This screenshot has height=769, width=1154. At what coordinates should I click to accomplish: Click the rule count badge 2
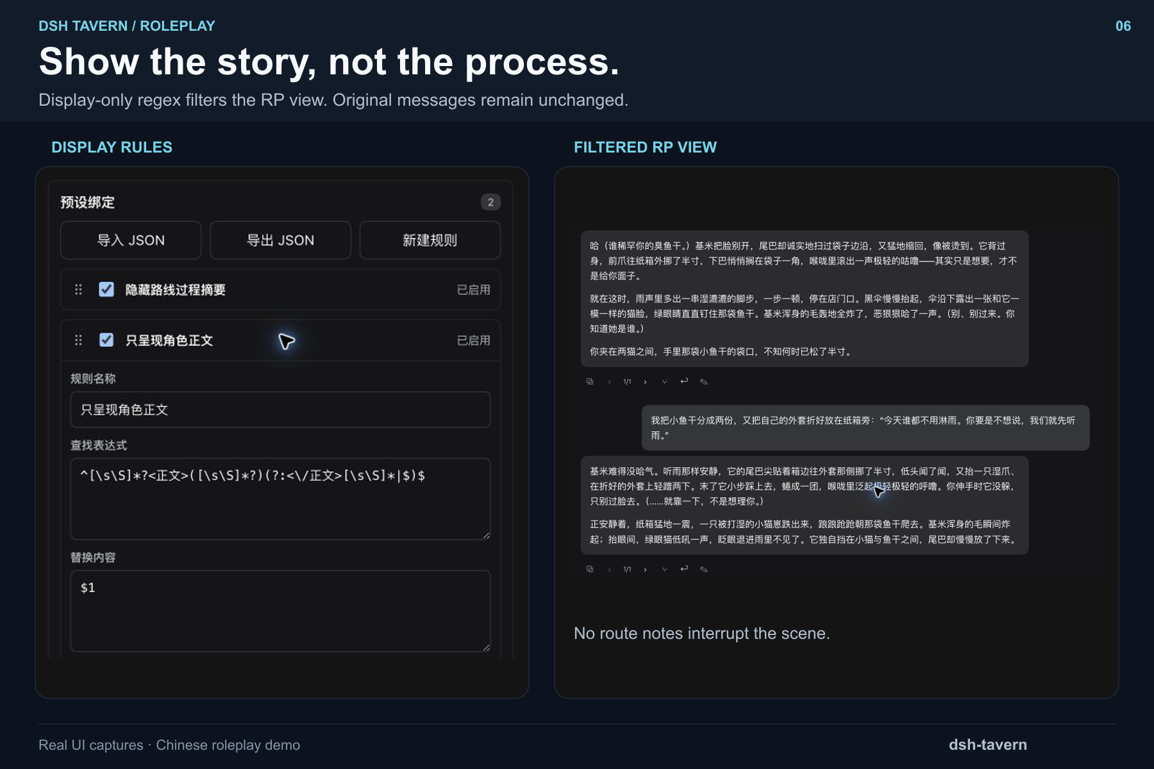[x=490, y=202]
